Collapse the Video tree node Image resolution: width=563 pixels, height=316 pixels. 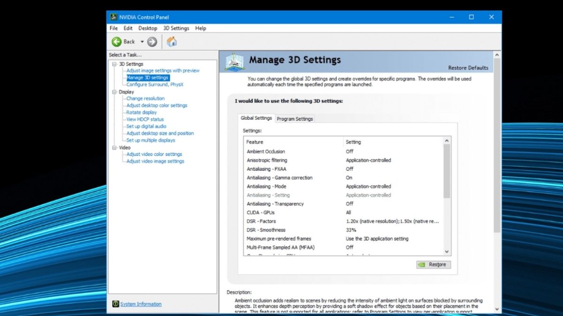114,147
